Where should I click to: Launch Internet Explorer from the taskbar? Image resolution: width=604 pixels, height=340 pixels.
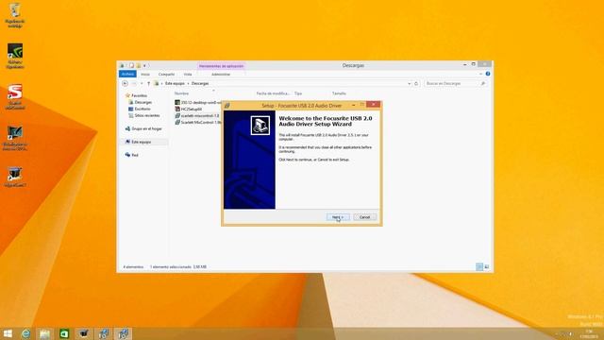[x=25, y=333]
